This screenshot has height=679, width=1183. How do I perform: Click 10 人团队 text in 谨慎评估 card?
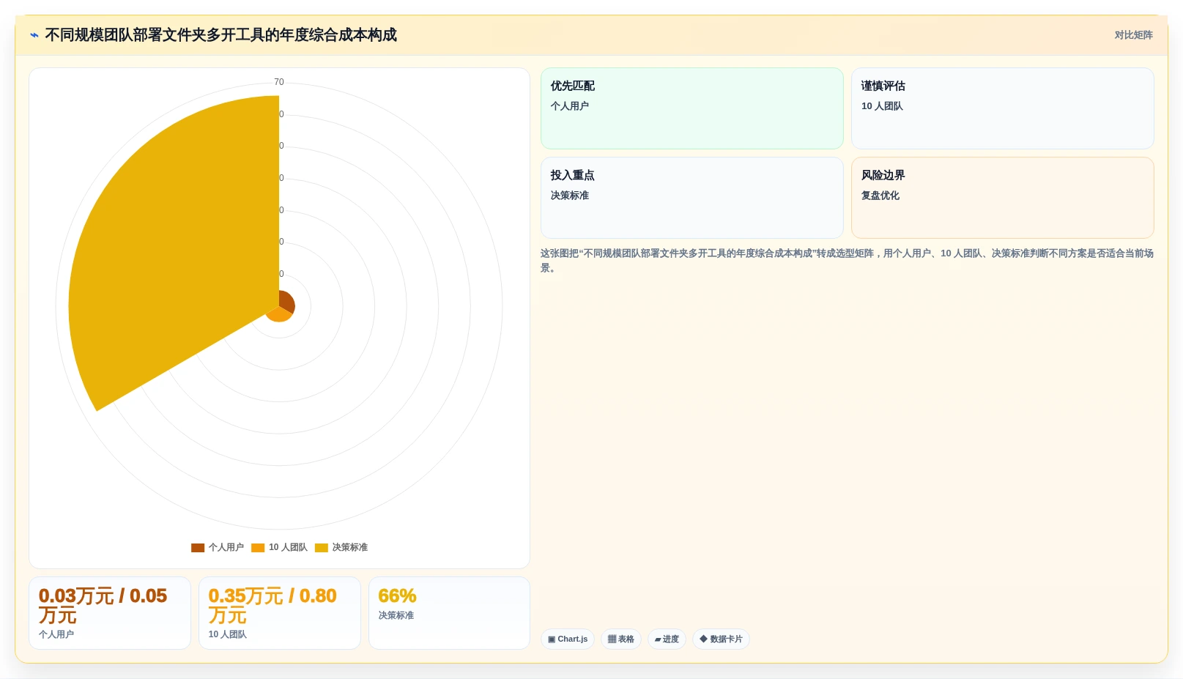pos(882,106)
